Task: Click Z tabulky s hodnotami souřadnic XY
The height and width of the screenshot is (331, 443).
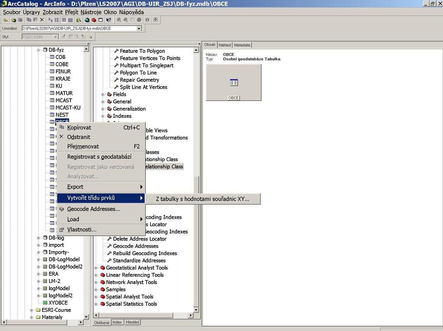Action: point(202,199)
